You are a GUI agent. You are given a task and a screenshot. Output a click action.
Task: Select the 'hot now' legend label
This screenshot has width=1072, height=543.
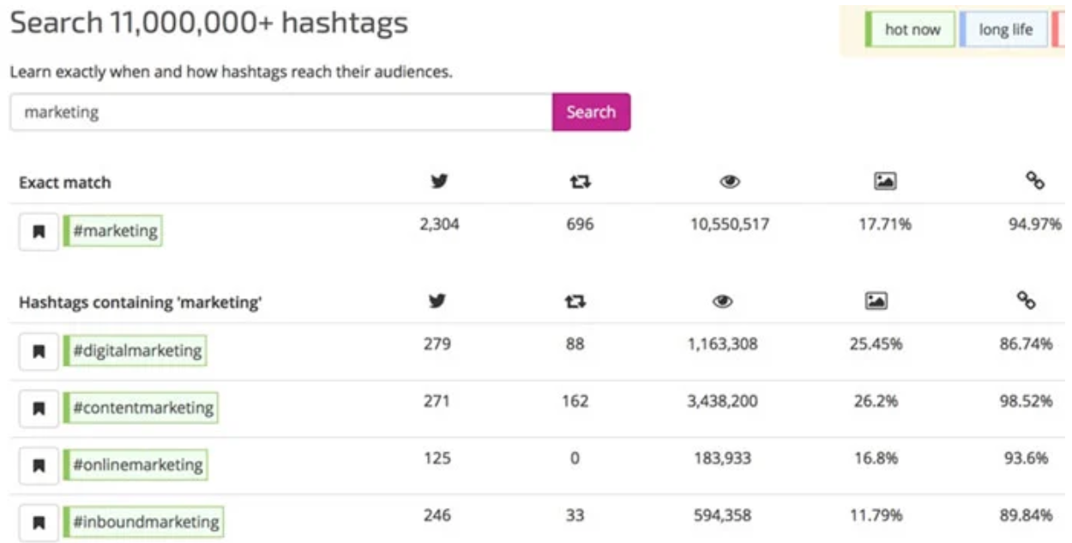pyautogui.click(x=911, y=28)
